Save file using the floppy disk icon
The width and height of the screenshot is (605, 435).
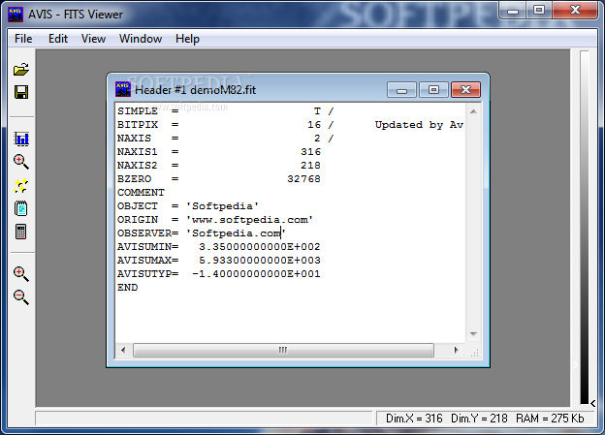coord(21,92)
